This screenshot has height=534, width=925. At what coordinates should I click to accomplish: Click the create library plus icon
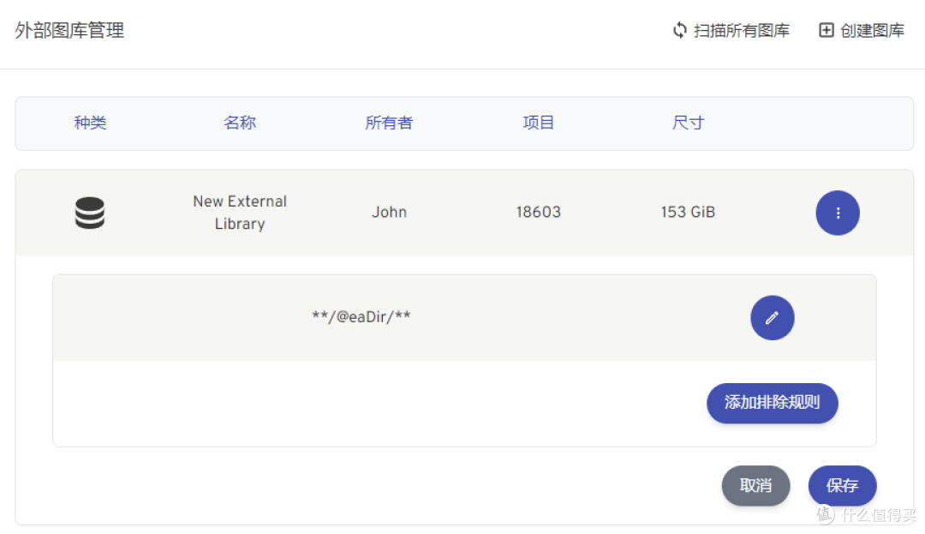pyautogui.click(x=826, y=30)
